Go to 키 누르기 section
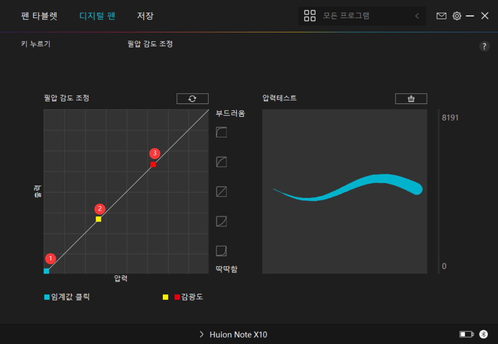The height and width of the screenshot is (344, 498). (x=36, y=44)
